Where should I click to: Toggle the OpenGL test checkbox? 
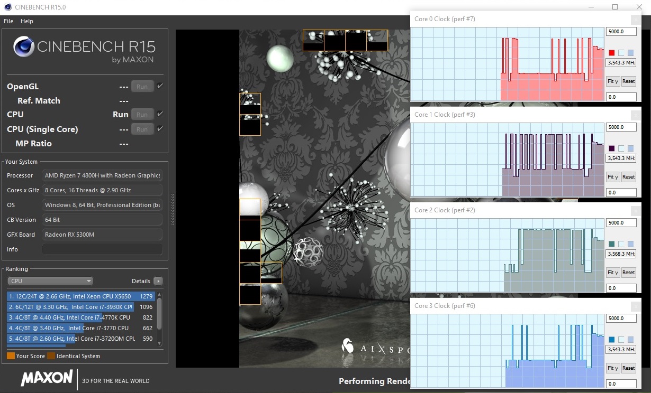pyautogui.click(x=160, y=86)
